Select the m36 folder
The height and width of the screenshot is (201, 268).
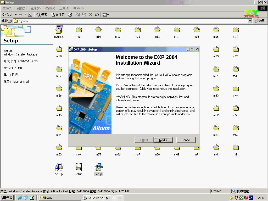(59, 91)
